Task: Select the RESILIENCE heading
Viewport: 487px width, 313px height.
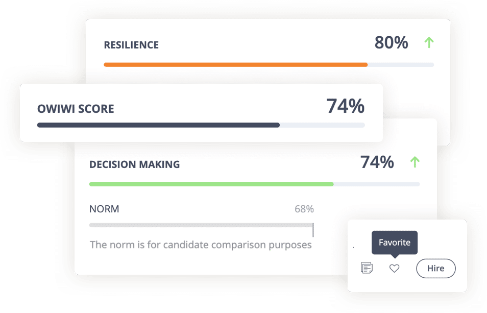Action: point(131,45)
